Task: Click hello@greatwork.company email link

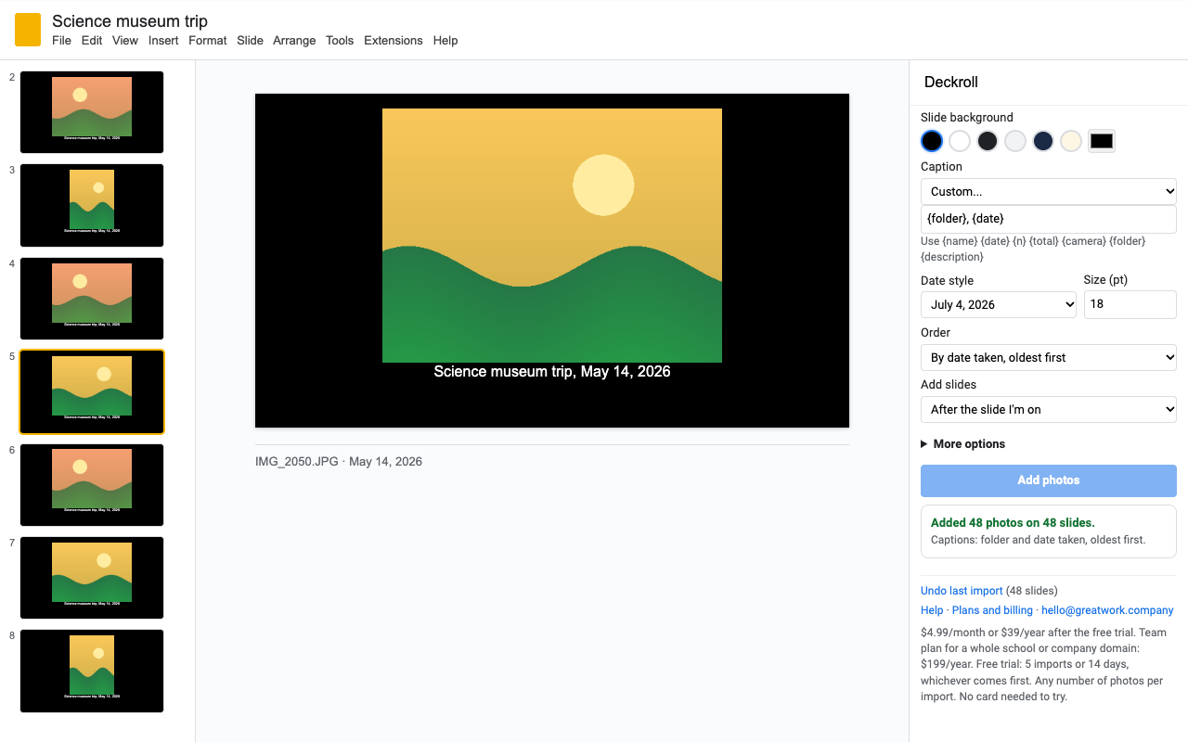Action: pyautogui.click(x=1107, y=610)
